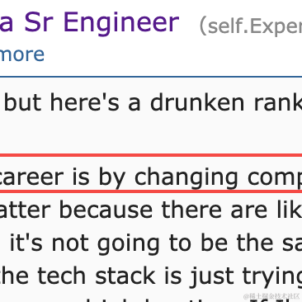Click the word 'here's' in the first paragraph

[x=84, y=102]
